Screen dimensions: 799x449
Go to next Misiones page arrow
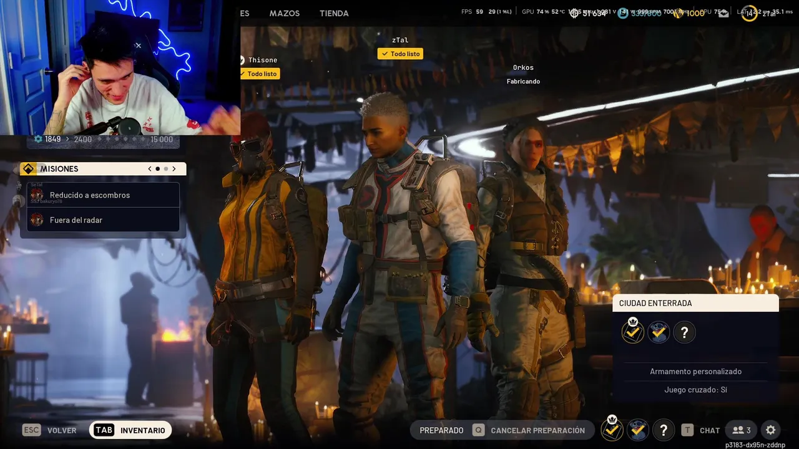point(174,169)
